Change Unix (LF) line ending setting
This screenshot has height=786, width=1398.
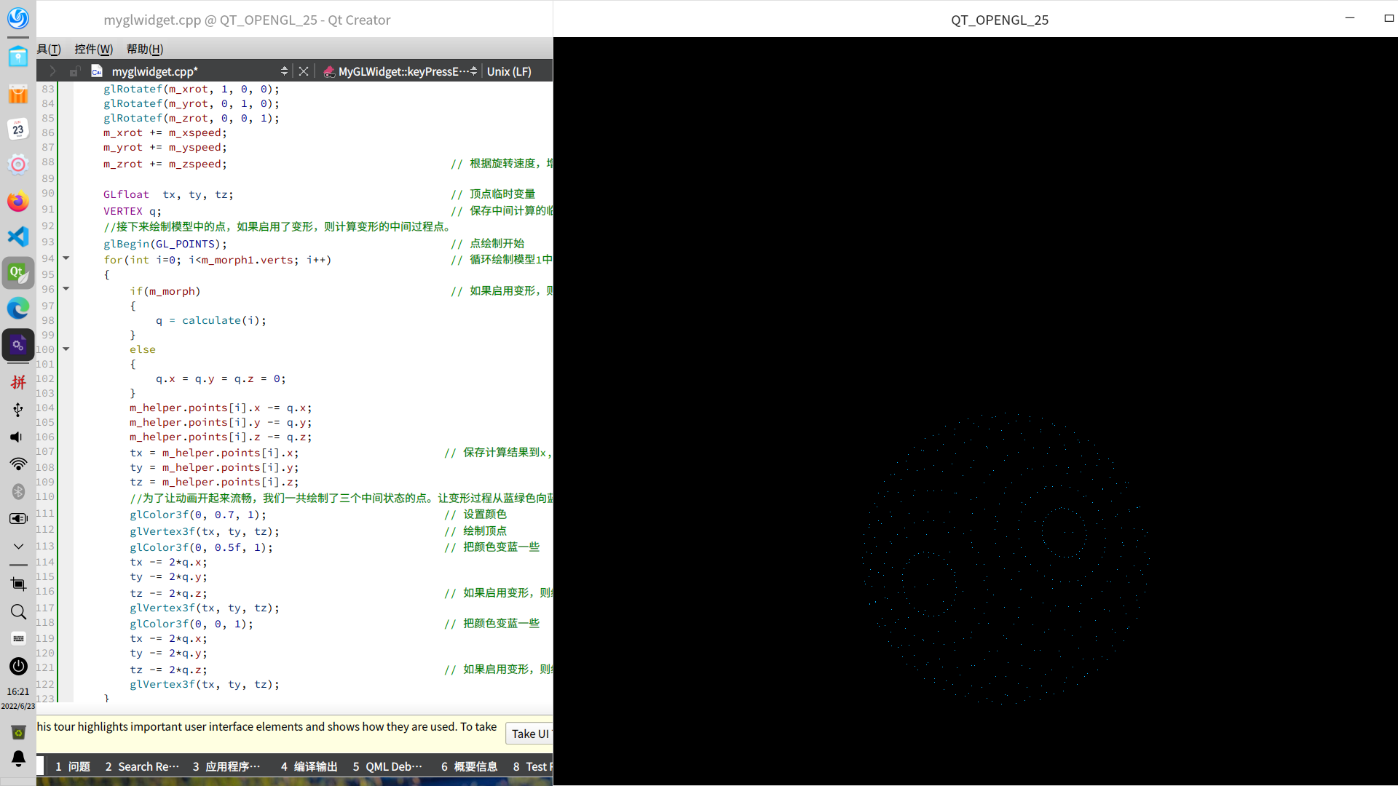click(x=509, y=71)
